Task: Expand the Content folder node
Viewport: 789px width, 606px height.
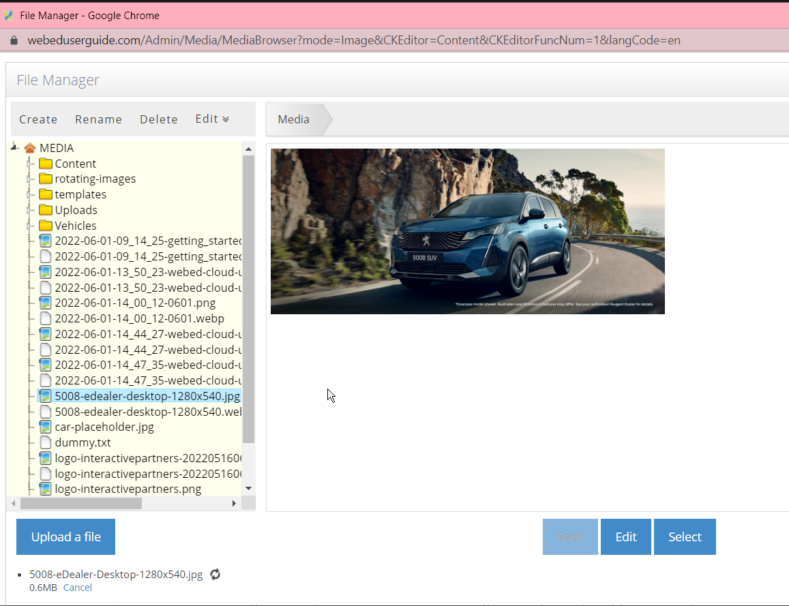Action: [27, 164]
